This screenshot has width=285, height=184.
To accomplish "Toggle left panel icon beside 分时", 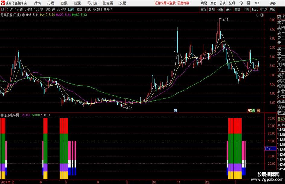I will coord(2,9).
